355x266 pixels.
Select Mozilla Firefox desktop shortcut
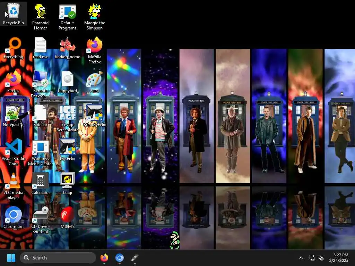[94, 51]
